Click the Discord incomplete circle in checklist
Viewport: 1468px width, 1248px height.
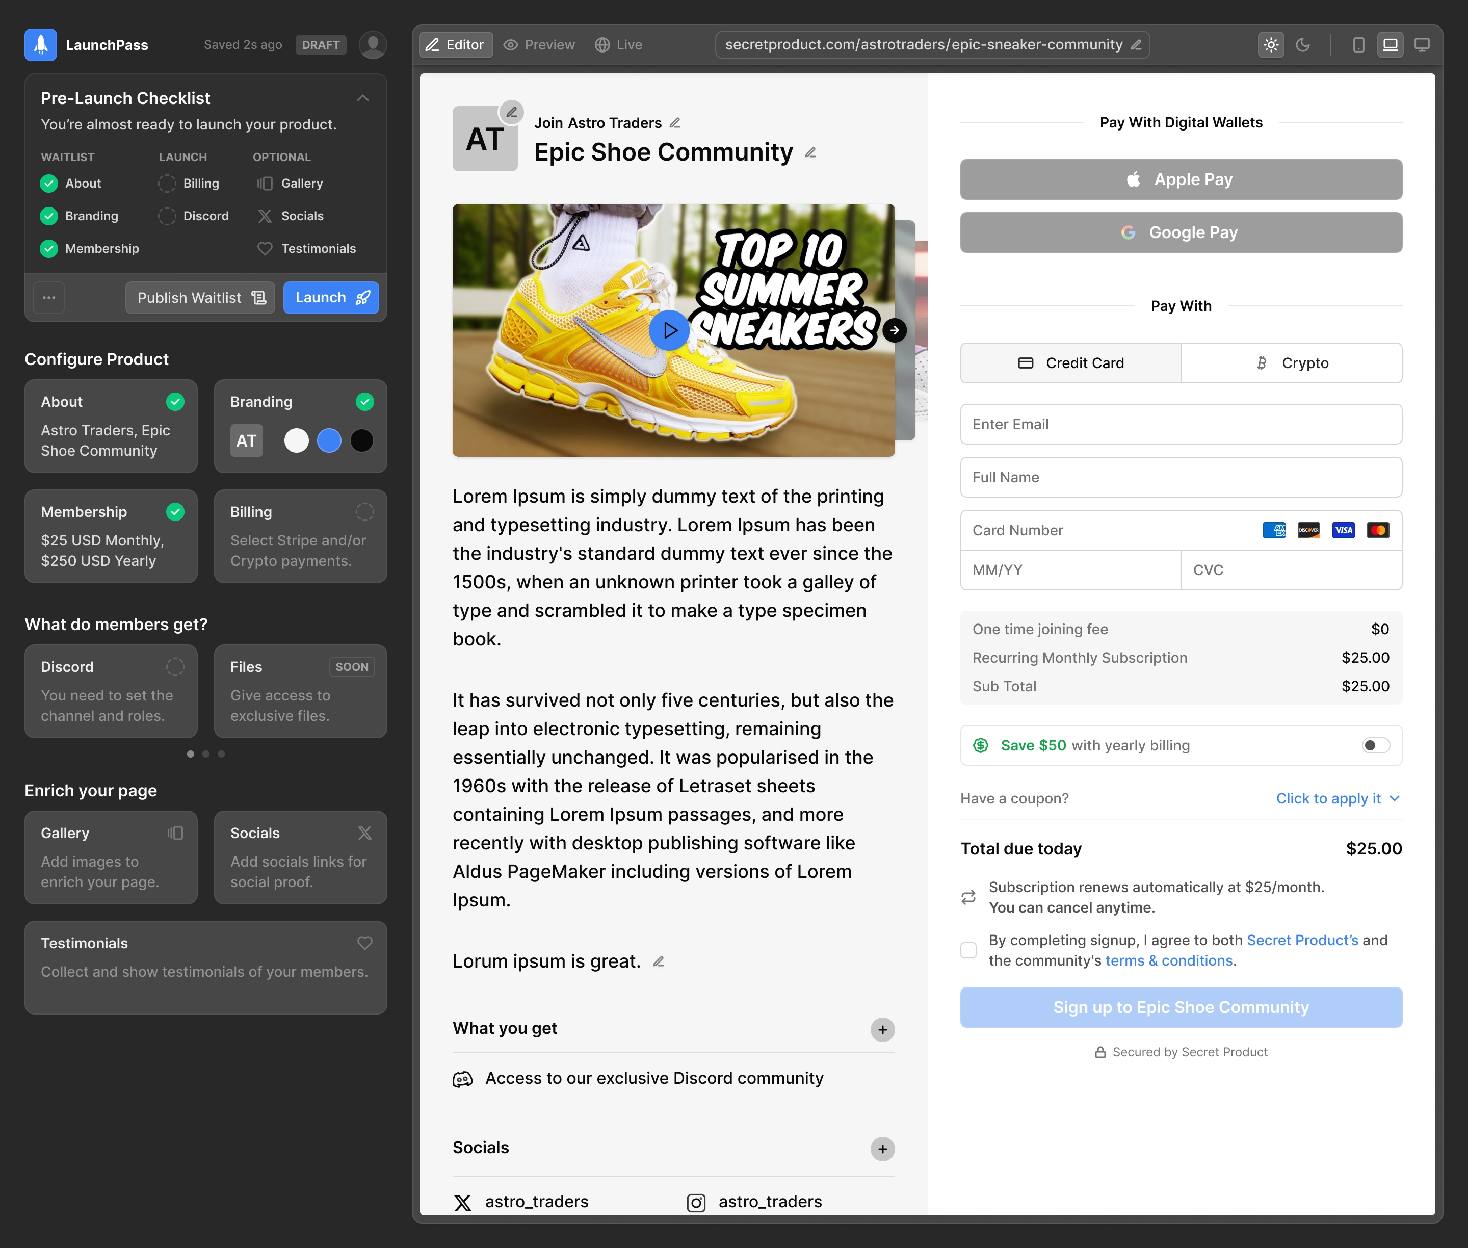[x=167, y=217]
